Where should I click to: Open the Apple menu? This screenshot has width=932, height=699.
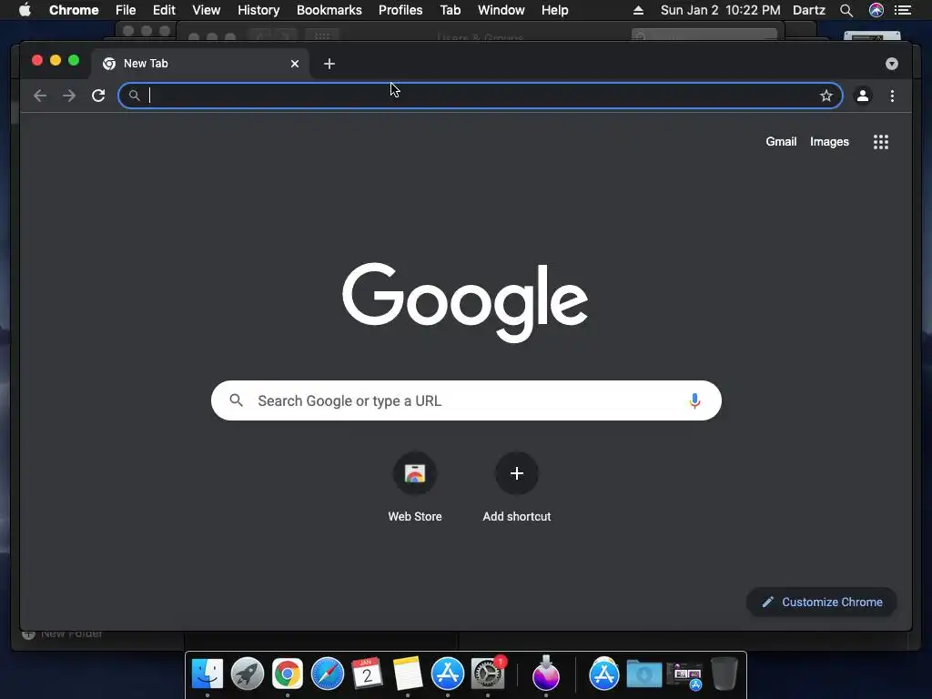25,10
